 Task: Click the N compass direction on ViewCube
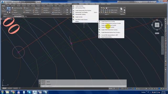pyautogui.click(x=157, y=20)
